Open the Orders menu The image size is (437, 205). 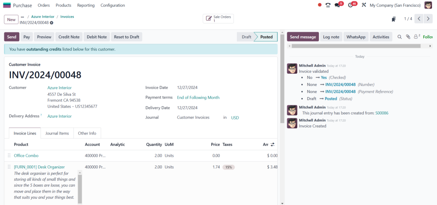tap(44, 5)
